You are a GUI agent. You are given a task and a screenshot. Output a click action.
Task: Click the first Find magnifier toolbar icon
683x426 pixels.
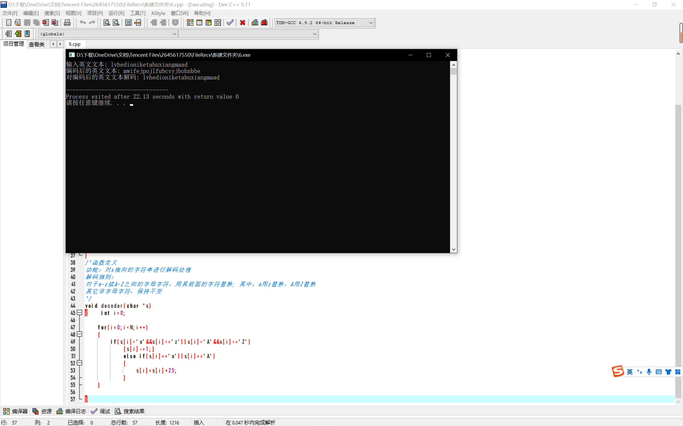107,23
